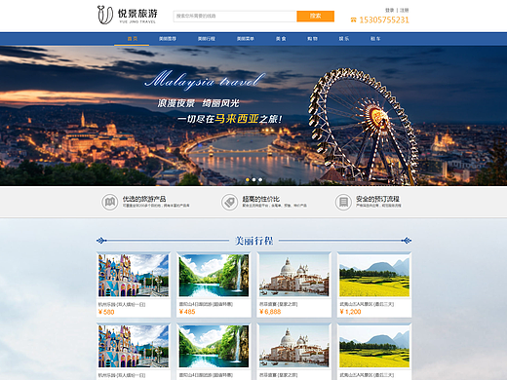Open top-row waterfall lake thumbnail

[x=214, y=276]
